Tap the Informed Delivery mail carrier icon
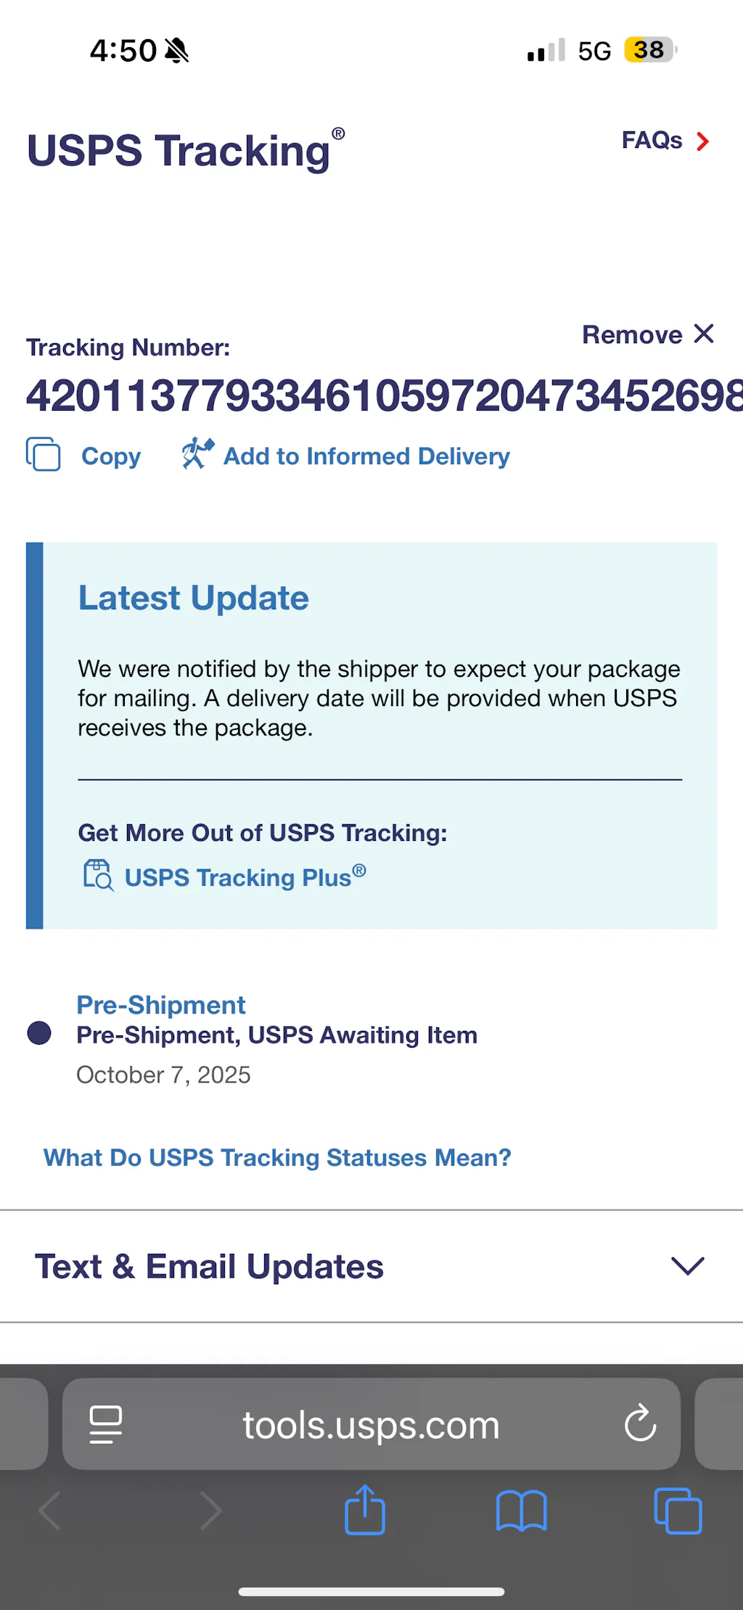This screenshot has width=743, height=1610. (197, 454)
